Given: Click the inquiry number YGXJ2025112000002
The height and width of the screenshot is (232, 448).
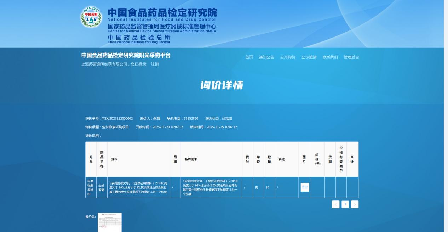Looking at the screenshot, I should tap(117, 118).
